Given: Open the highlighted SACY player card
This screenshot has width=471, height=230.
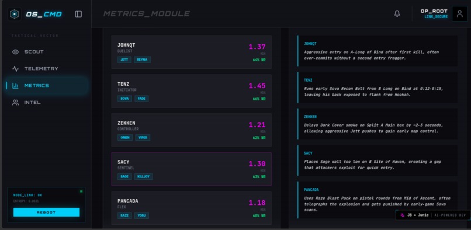Looking at the screenshot, I should pyautogui.click(x=191, y=169).
